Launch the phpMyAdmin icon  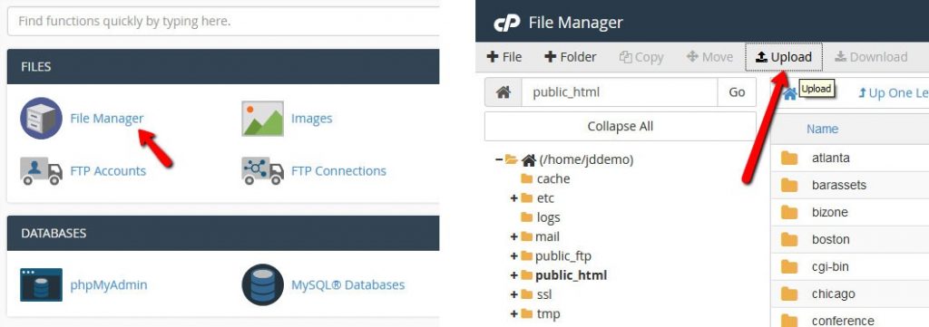coord(41,285)
